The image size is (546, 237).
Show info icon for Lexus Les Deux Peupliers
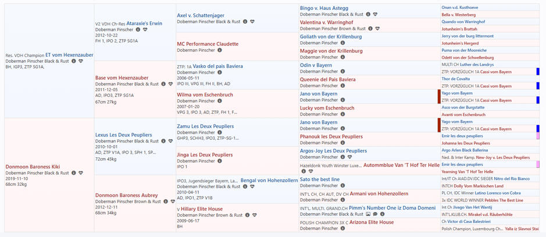tap(163, 141)
